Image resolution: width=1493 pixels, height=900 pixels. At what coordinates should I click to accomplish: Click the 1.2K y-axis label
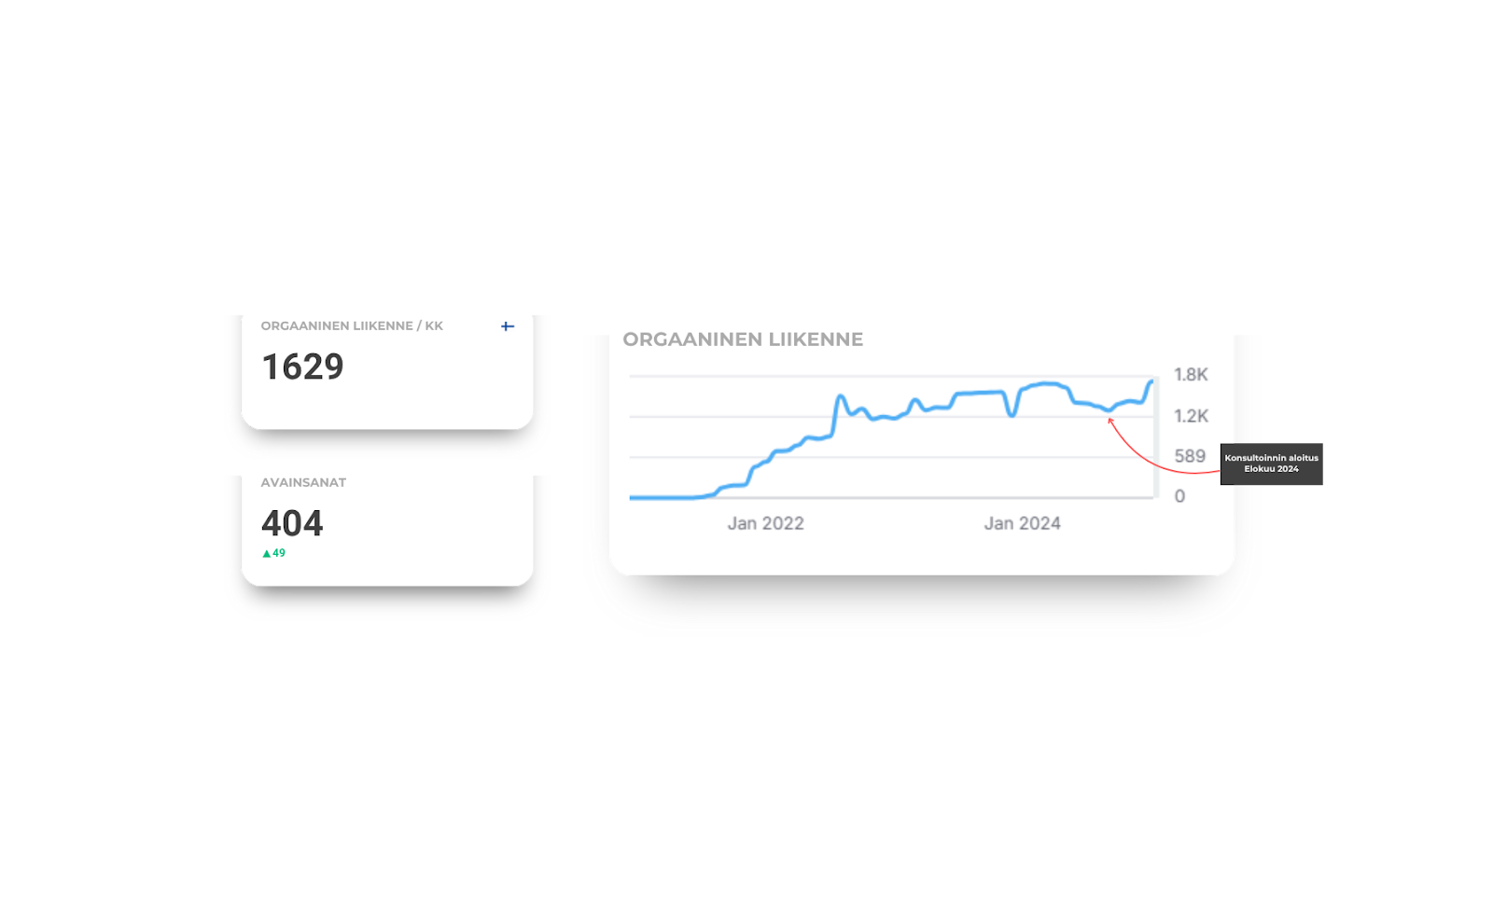(x=1191, y=416)
